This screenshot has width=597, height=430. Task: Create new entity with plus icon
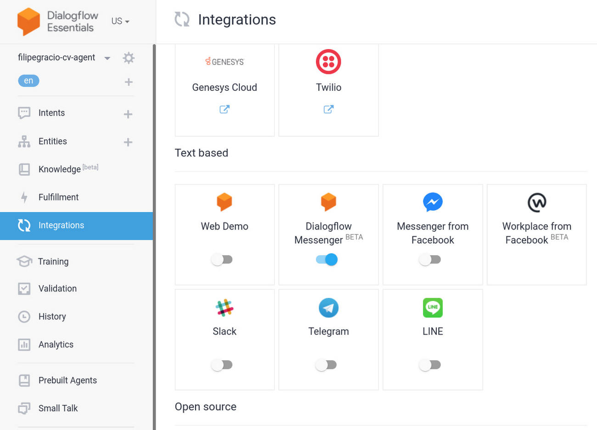[x=128, y=142]
